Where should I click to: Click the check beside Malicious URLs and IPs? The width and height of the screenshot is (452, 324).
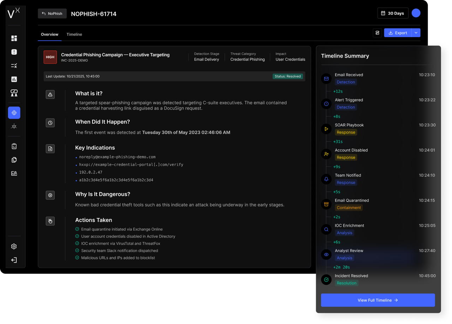[x=77, y=258]
